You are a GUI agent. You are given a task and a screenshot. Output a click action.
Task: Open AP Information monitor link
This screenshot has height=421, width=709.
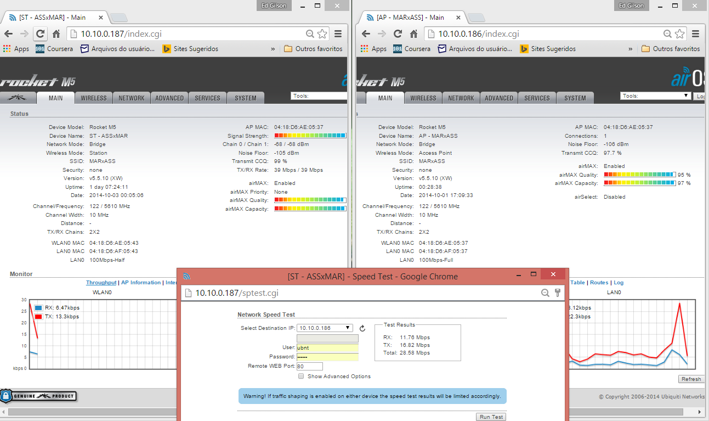[x=141, y=283]
